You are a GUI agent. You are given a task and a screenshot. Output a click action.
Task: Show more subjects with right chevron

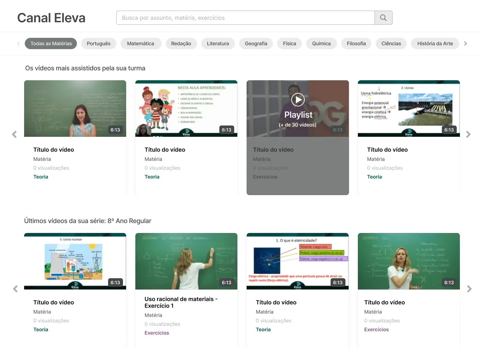pos(466,43)
